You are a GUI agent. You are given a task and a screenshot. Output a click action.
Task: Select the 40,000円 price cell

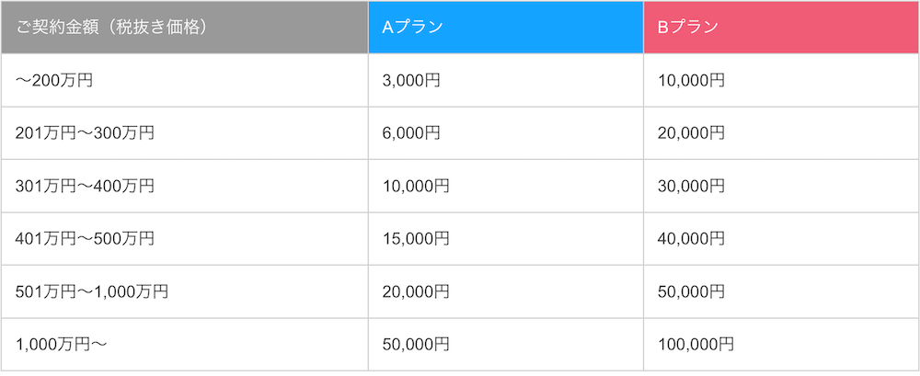(x=781, y=239)
